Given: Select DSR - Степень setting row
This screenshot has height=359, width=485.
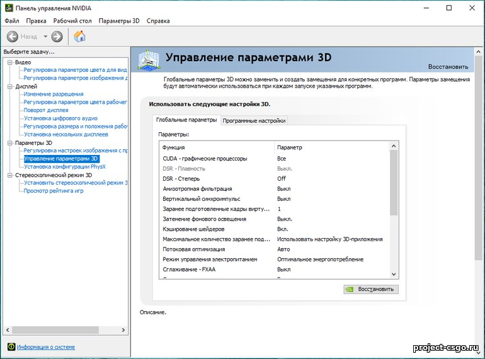Looking at the screenshot, I should coord(273,179).
